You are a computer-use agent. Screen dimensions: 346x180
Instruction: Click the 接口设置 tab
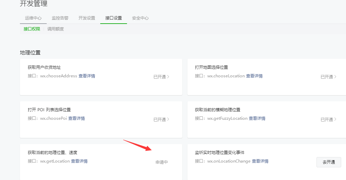tap(114, 18)
